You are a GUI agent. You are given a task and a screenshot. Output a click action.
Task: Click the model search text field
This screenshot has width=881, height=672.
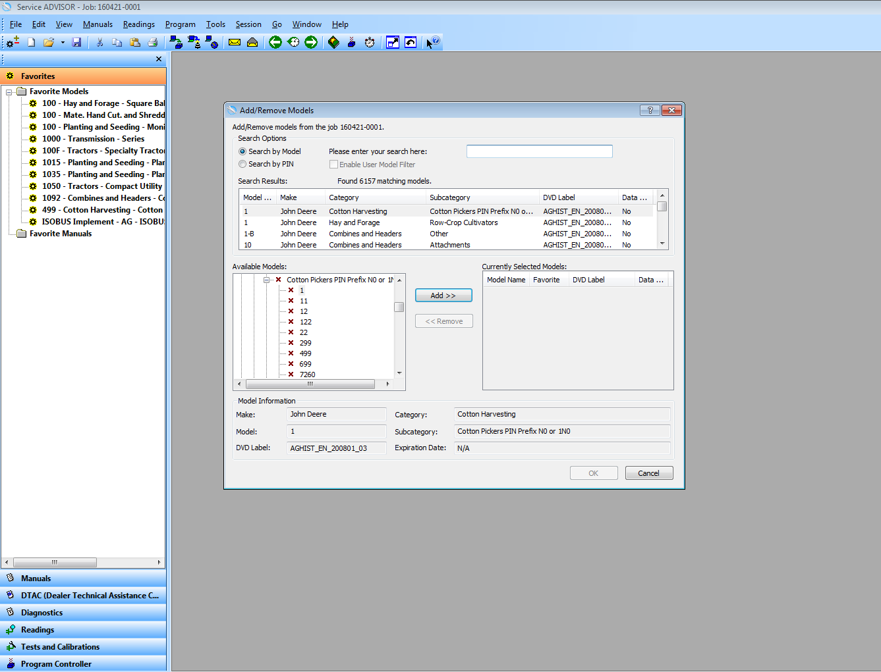point(539,151)
